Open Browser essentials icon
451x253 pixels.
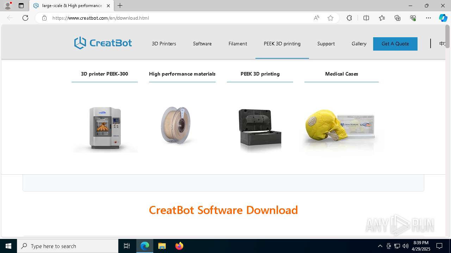click(413, 18)
